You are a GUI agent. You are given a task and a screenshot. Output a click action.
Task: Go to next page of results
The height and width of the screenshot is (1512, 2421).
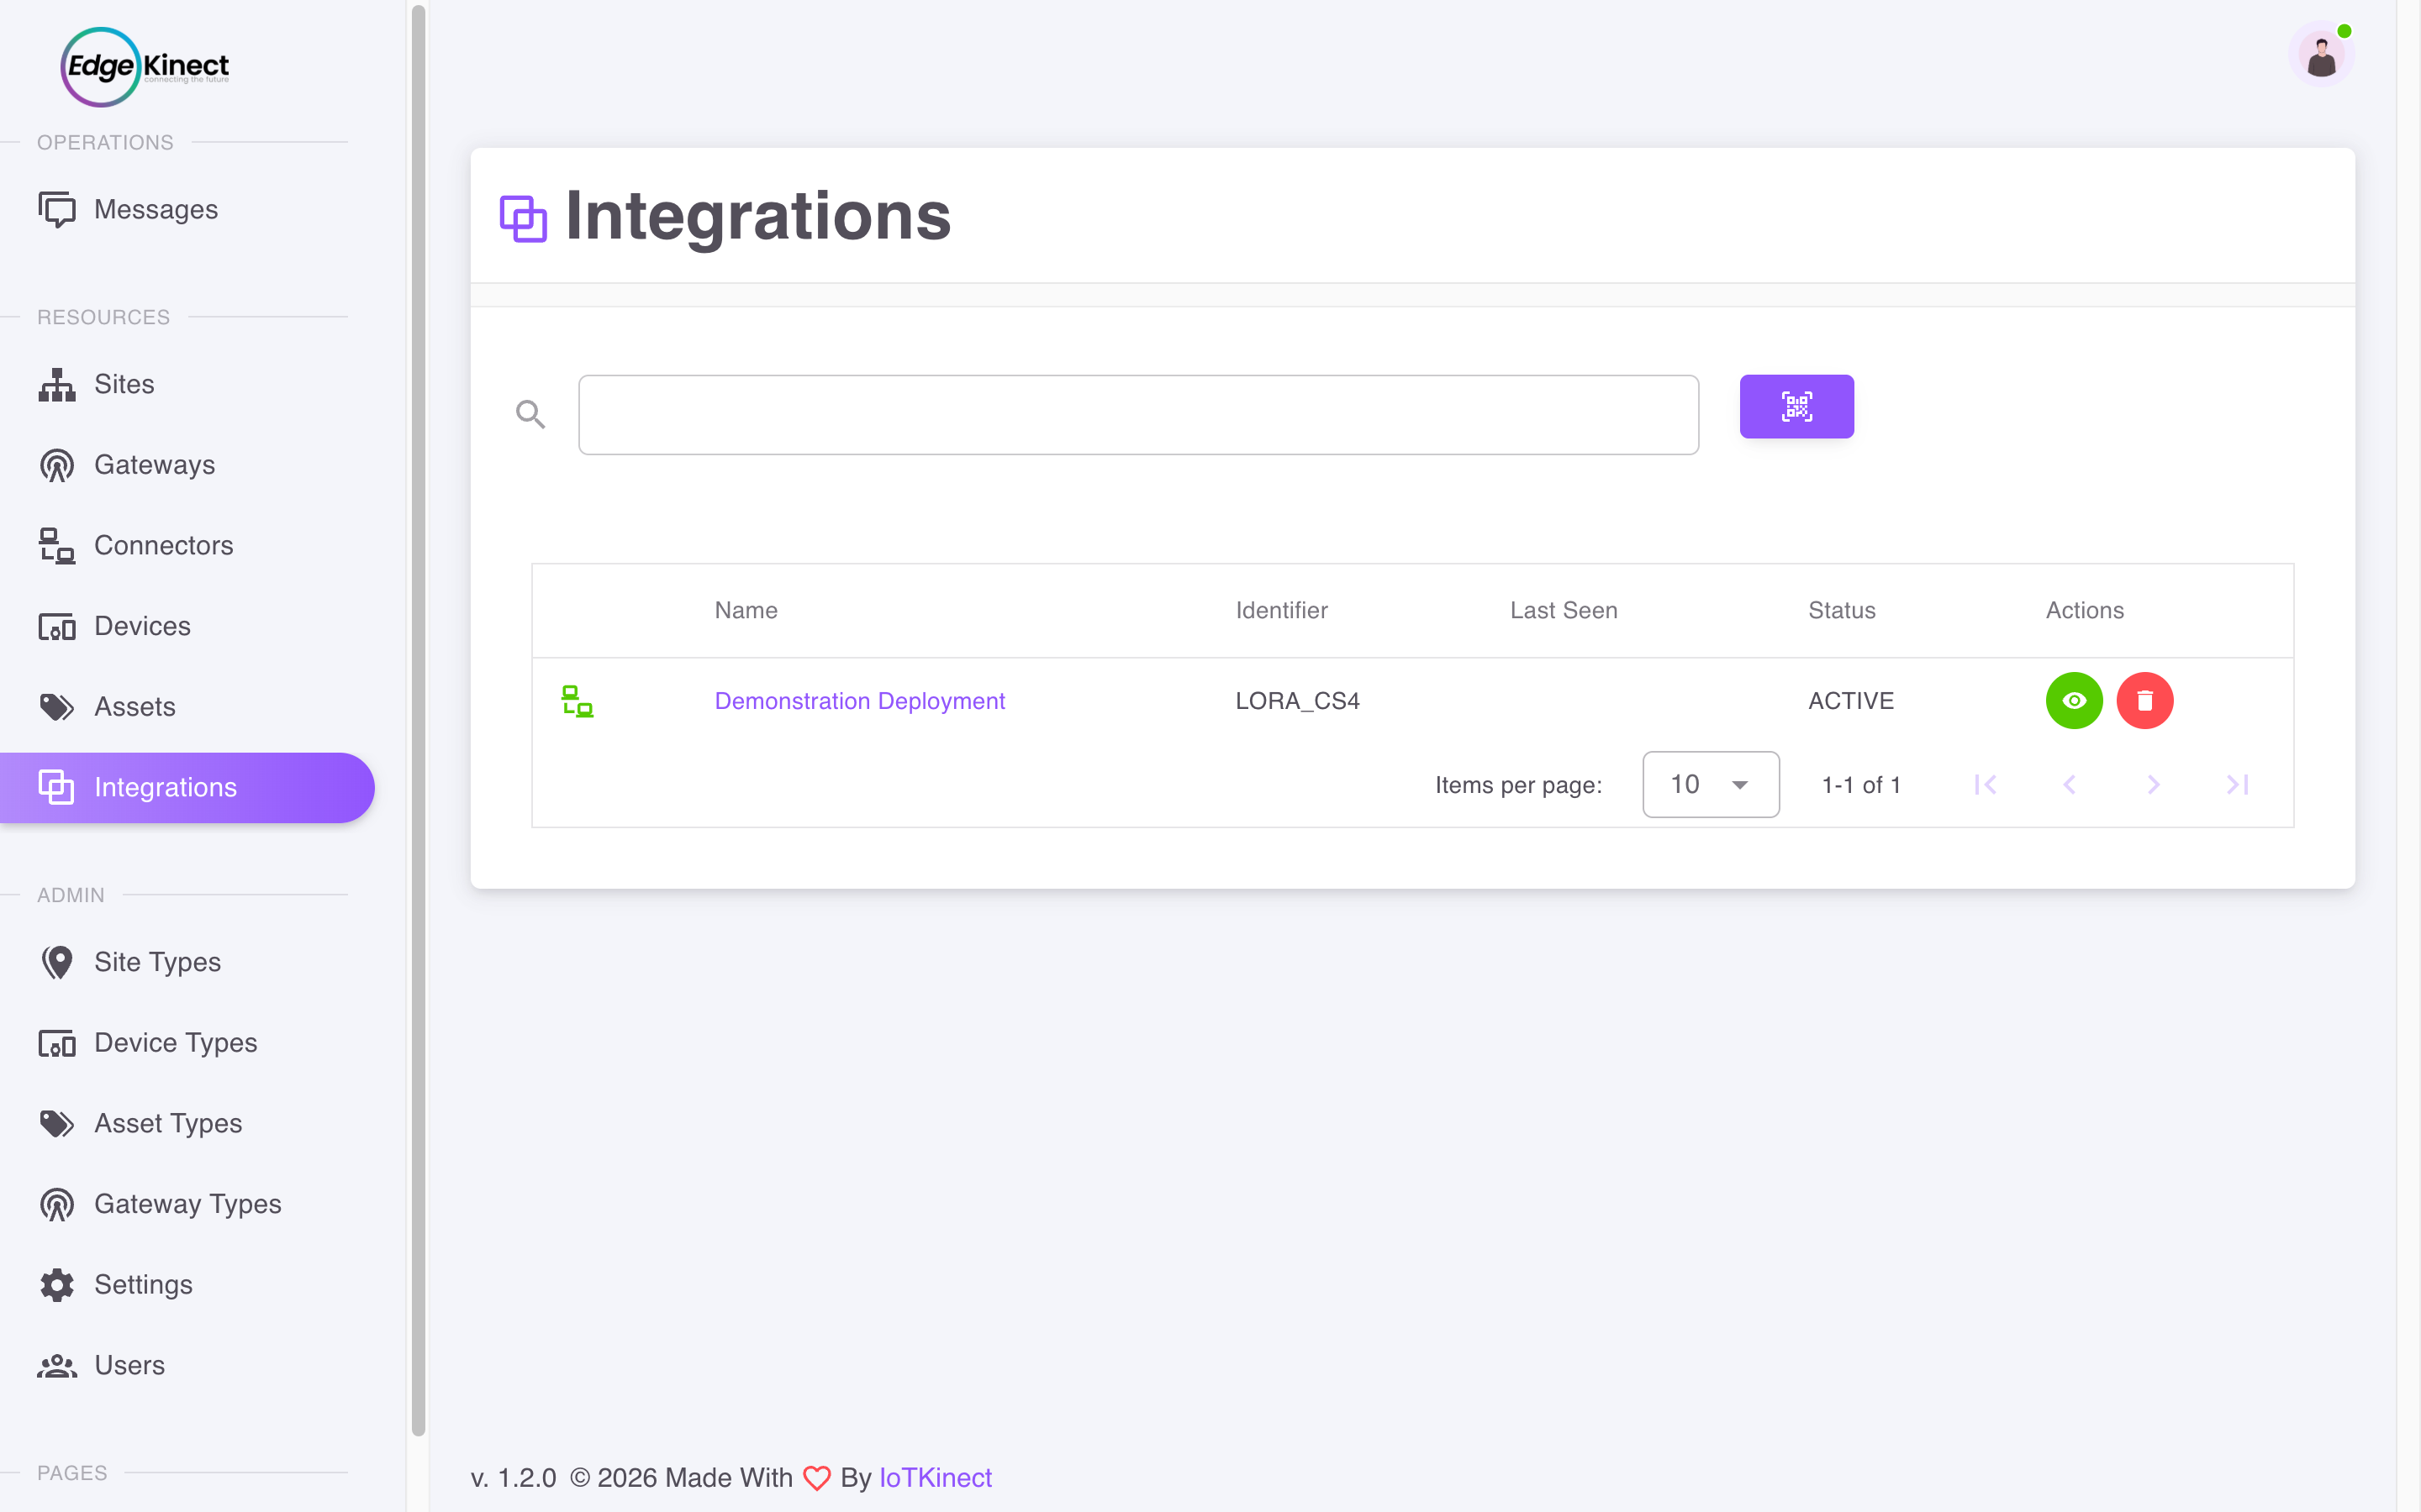tap(2154, 785)
